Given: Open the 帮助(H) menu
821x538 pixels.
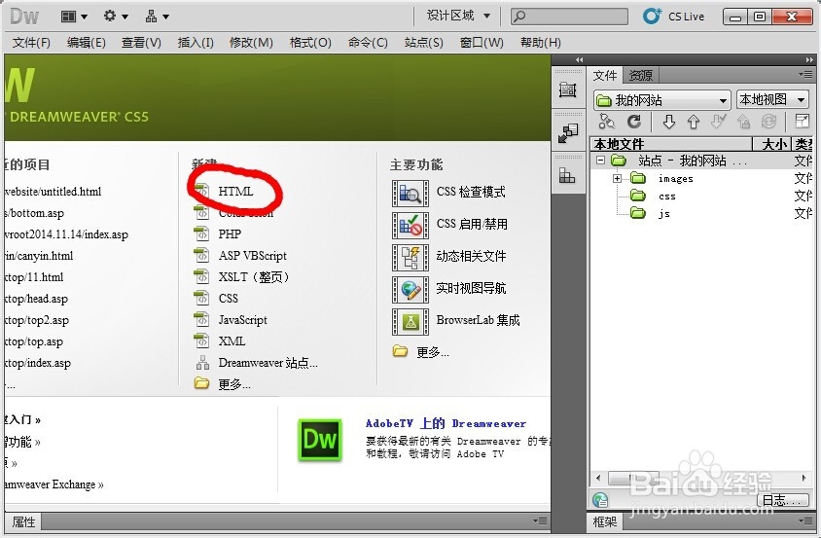Looking at the screenshot, I should (540, 43).
